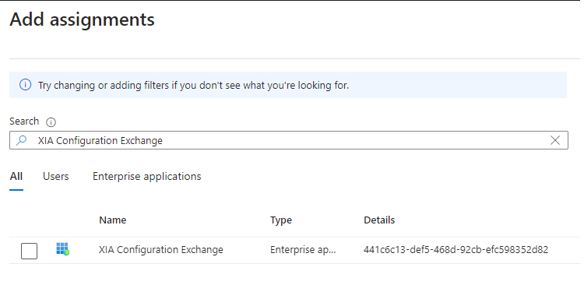Screen dimensions: 584x292
Task: Click the Search label above the field
Action: tap(24, 121)
